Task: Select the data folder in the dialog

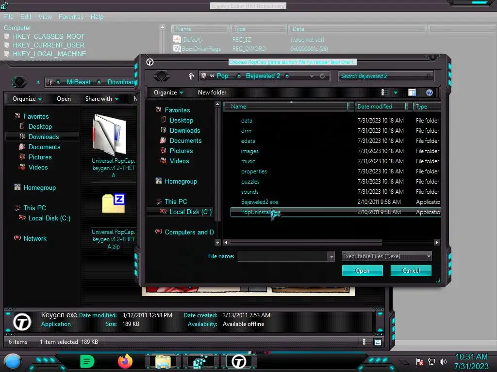Action: click(x=247, y=121)
